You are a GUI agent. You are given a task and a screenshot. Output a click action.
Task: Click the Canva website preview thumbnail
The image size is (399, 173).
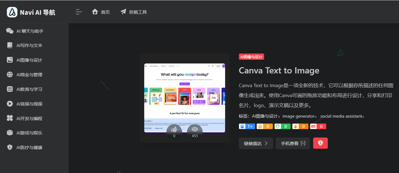[x=185, y=98]
